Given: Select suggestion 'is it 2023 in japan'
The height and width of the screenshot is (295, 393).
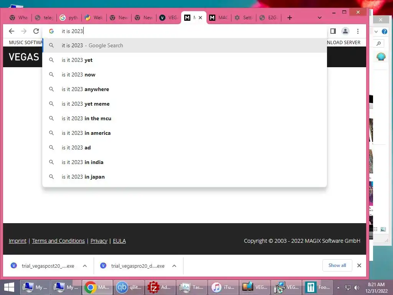Looking at the screenshot, I should click(x=185, y=177).
